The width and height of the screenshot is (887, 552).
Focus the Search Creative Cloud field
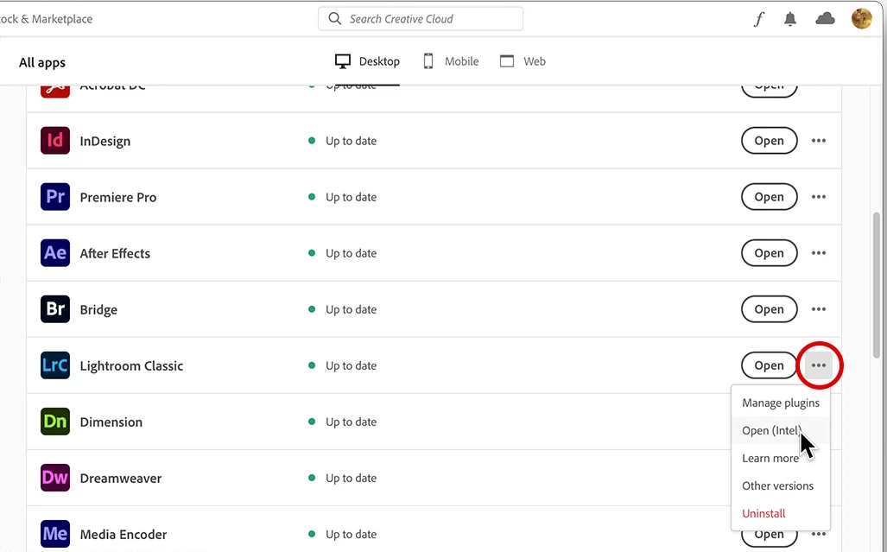click(x=421, y=19)
